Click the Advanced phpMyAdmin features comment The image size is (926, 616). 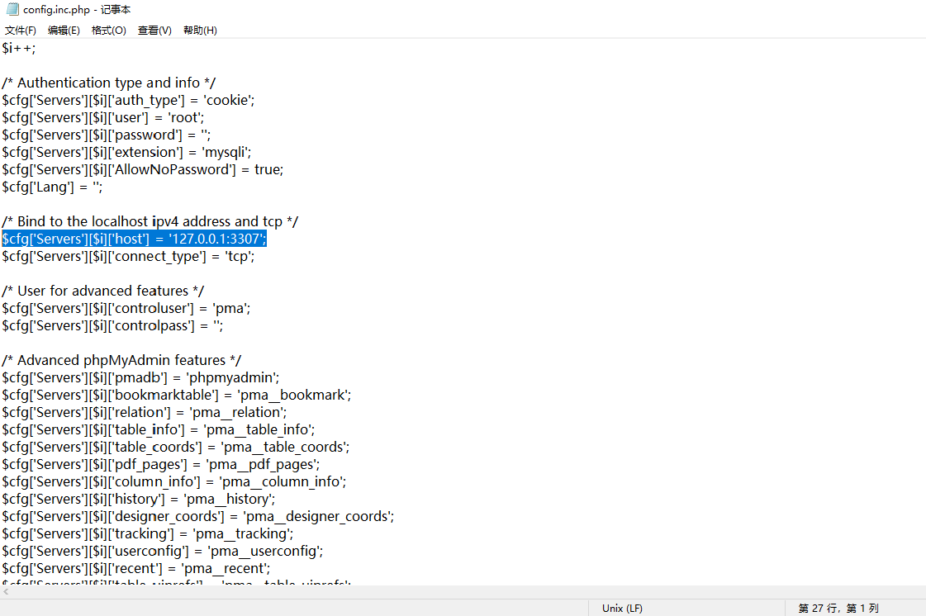point(121,360)
